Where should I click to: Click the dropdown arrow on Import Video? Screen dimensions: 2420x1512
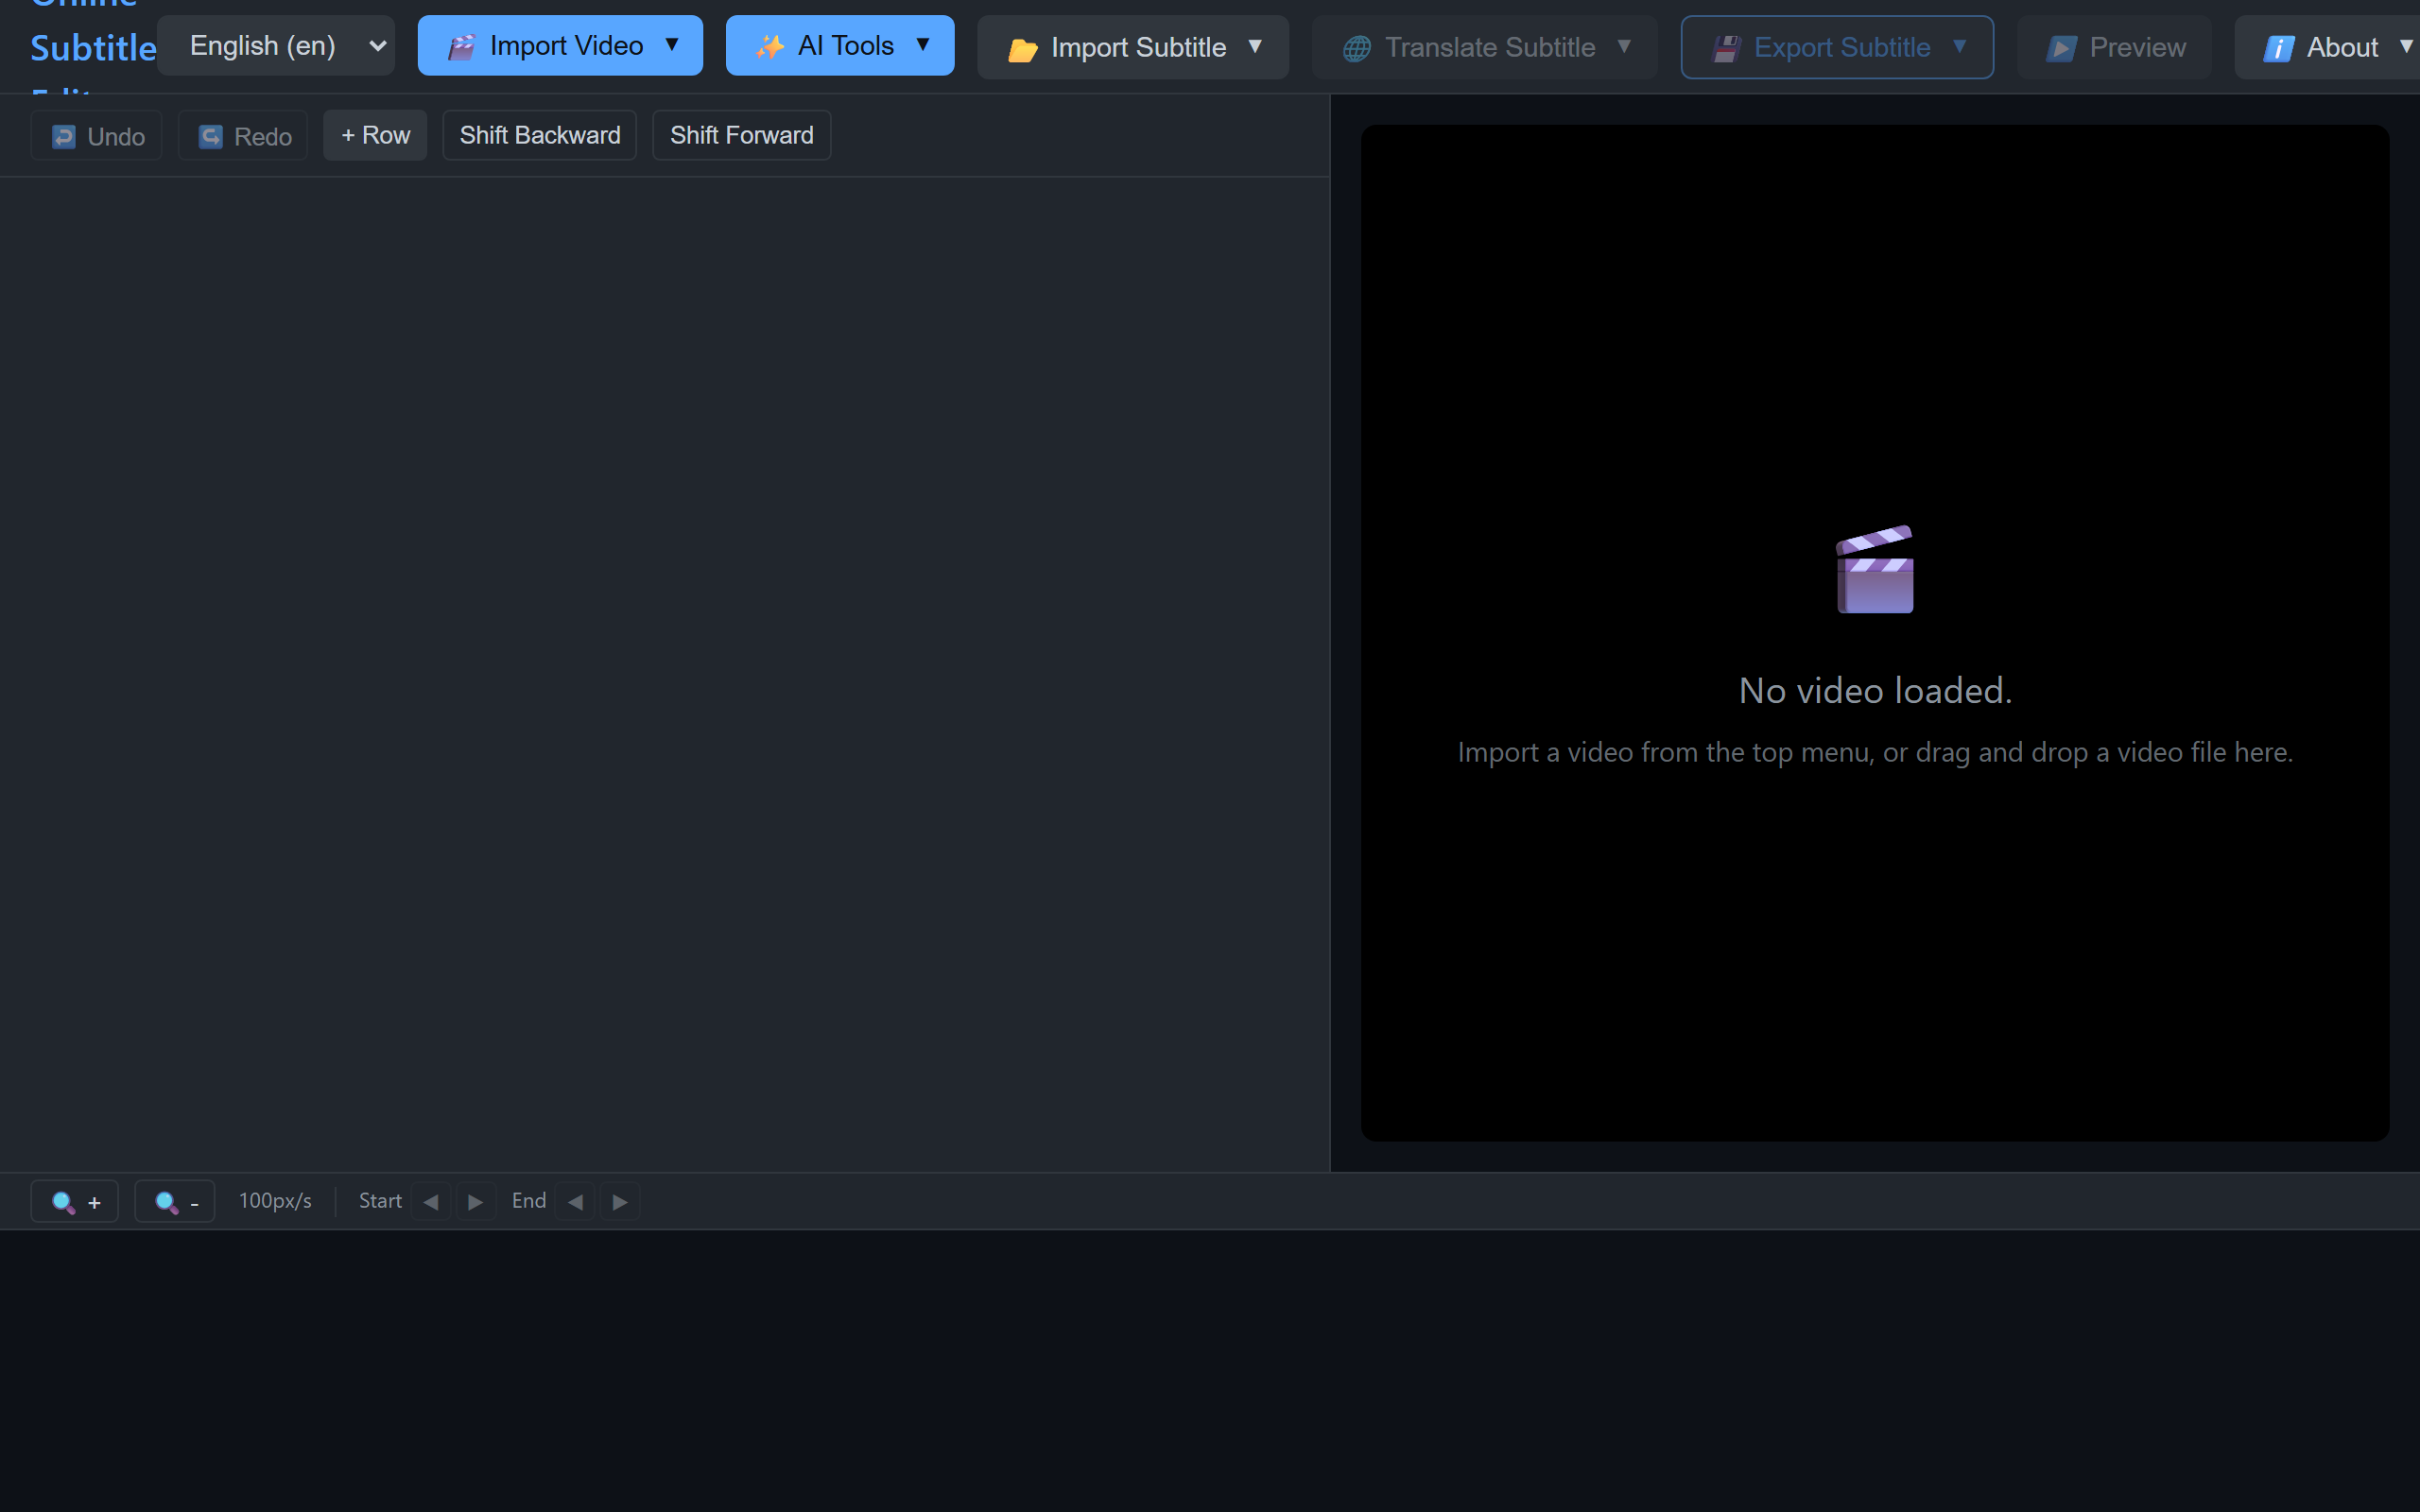tap(672, 45)
